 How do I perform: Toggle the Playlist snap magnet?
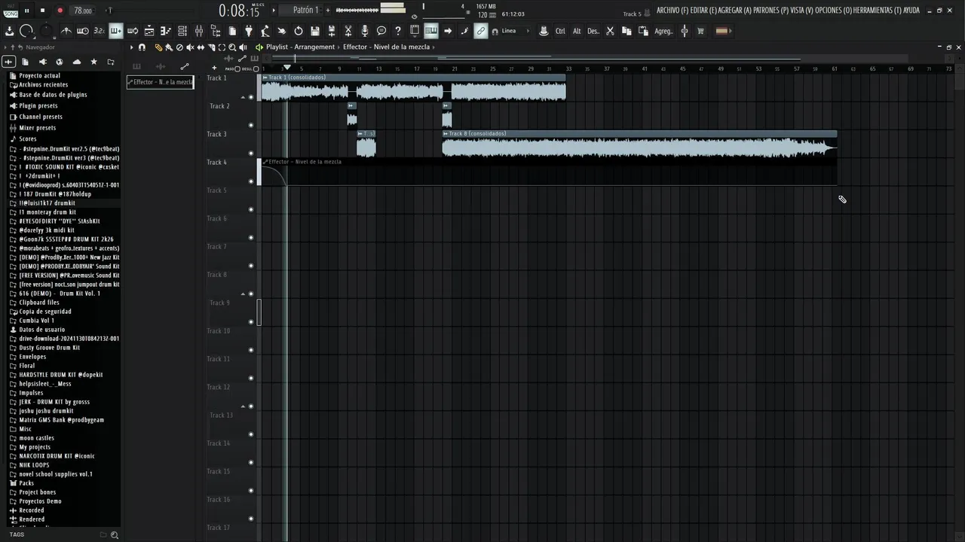click(x=142, y=47)
